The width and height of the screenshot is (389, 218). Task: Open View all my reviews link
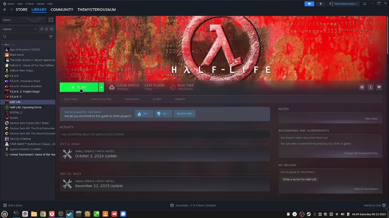(x=366, y=189)
